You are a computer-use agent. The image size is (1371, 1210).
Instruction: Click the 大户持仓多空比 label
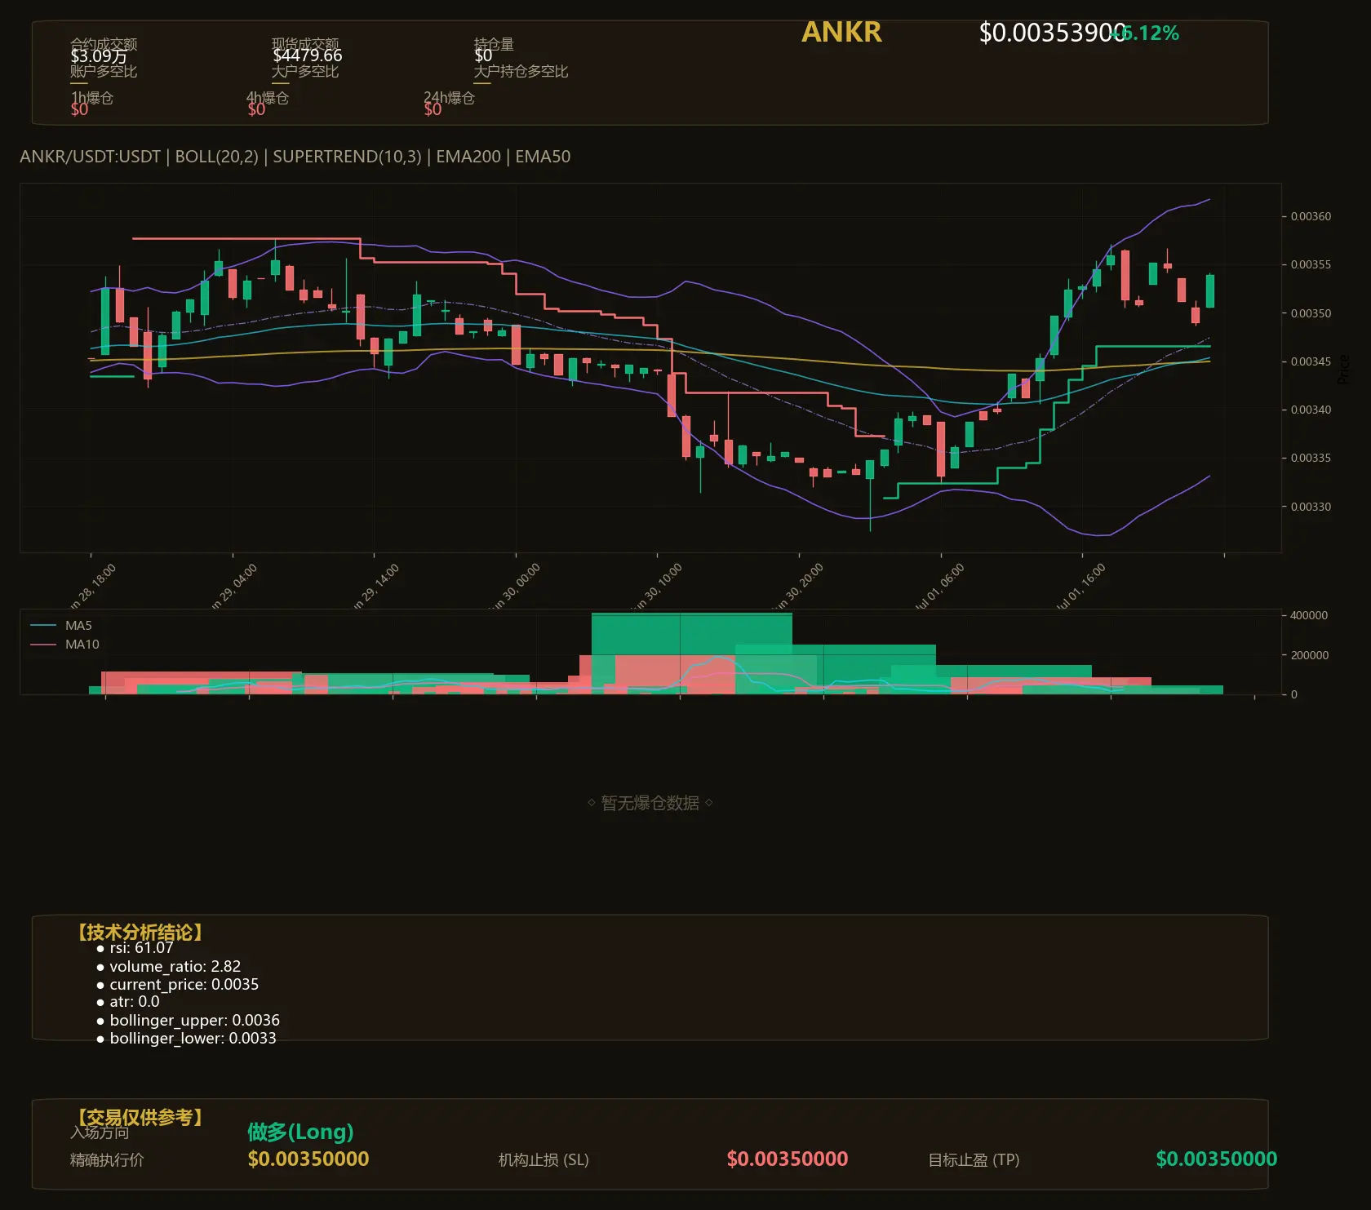521,71
